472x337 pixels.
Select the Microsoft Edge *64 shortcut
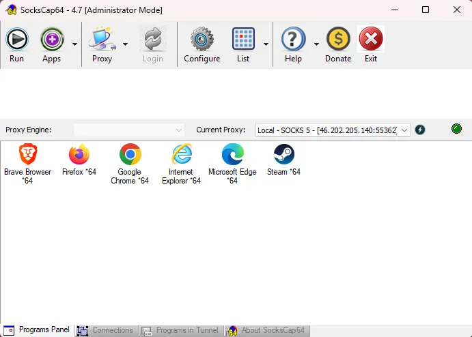232,164
